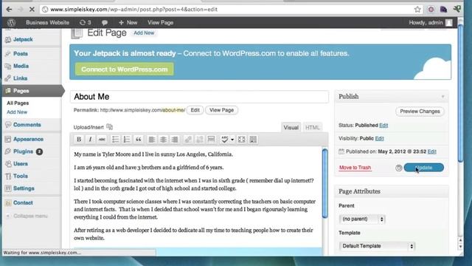The width and height of the screenshot is (472, 266).
Task: Click View Page in admin bar
Action: (x=161, y=23)
